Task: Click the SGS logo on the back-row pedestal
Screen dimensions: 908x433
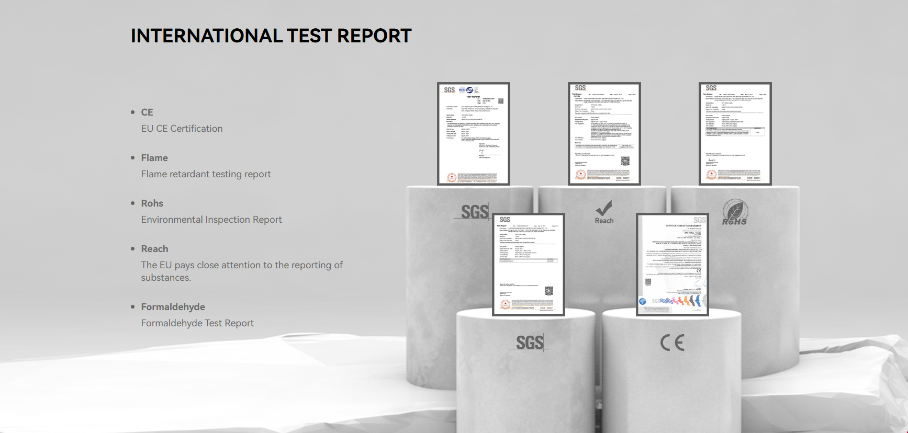Action: [x=474, y=212]
